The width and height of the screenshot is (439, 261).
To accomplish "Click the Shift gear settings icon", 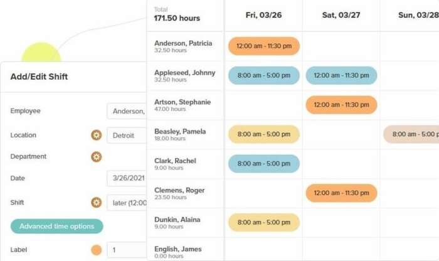I will coord(97,202).
